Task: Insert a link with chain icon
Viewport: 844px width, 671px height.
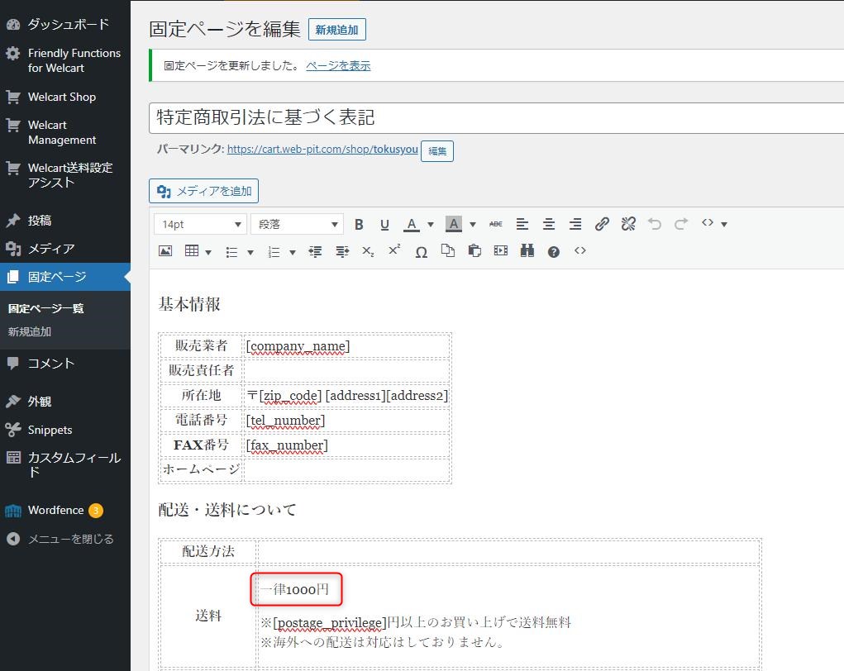Action: [602, 224]
